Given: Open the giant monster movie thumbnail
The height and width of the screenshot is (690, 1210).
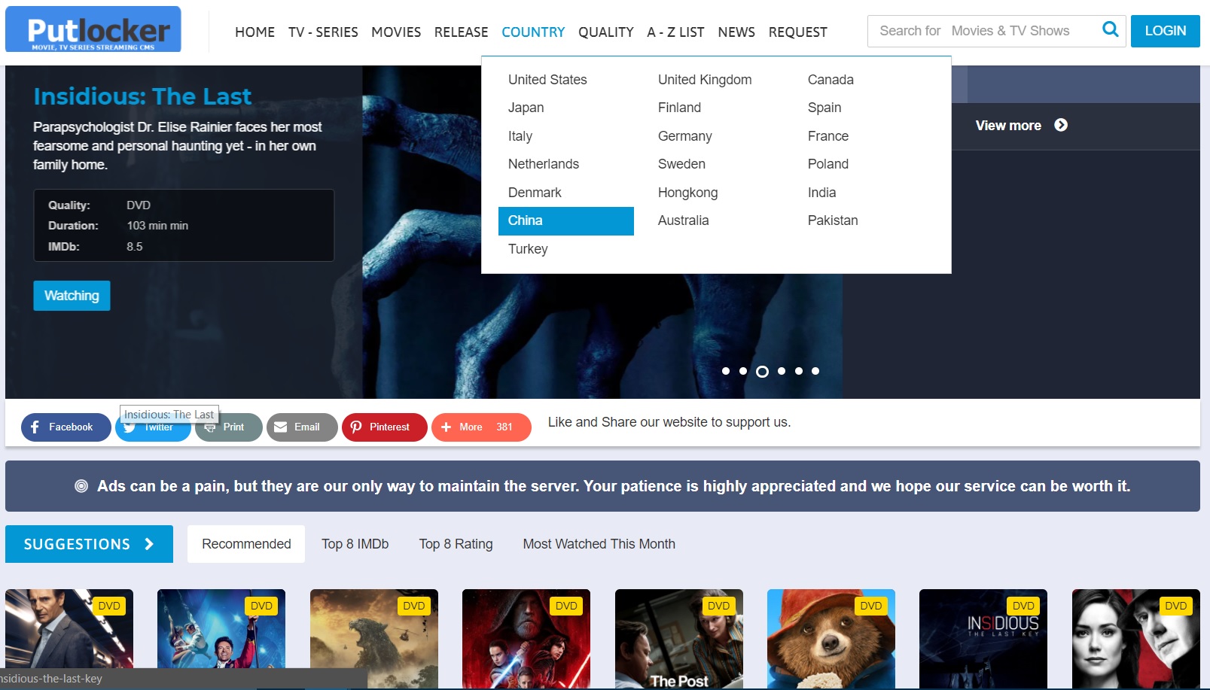Looking at the screenshot, I should [374, 639].
